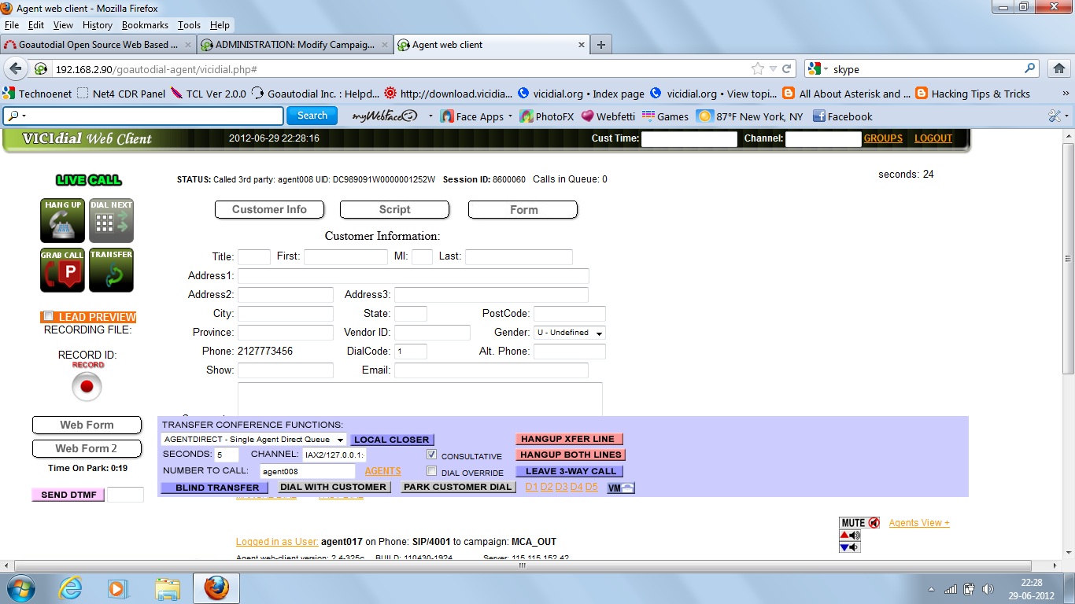Reload page using the address bar icon

[787, 69]
